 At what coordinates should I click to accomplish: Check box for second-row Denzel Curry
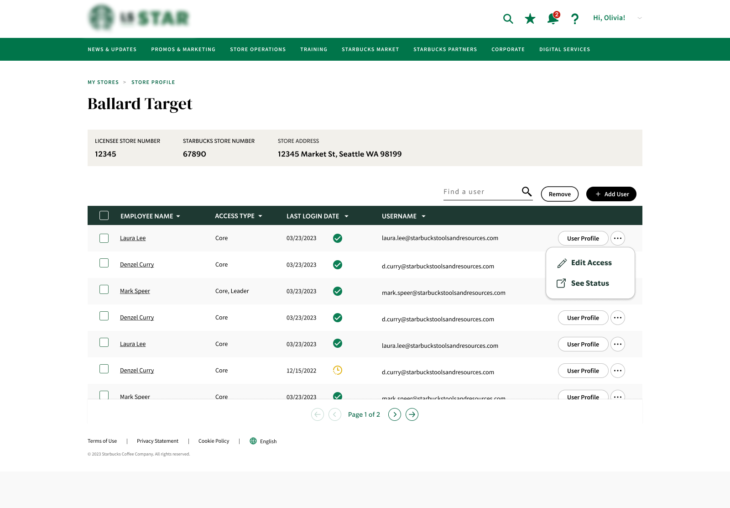(x=104, y=263)
